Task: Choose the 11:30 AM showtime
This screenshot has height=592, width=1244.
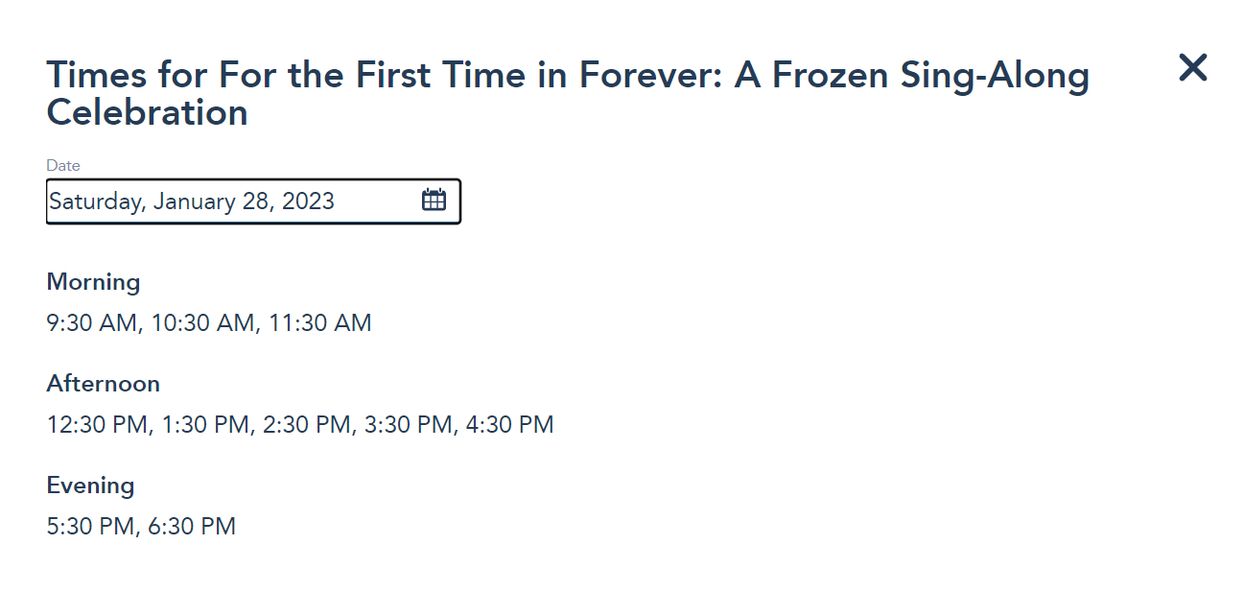Action: pos(320,323)
